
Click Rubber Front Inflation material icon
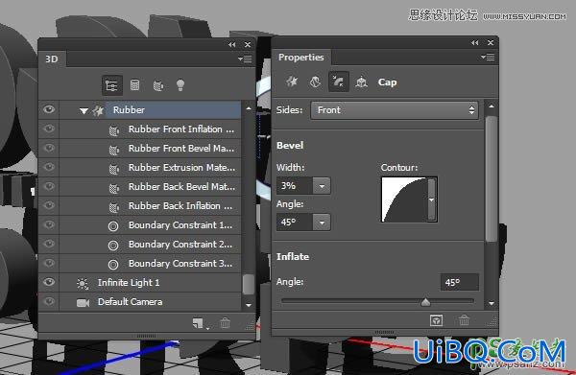(114, 129)
